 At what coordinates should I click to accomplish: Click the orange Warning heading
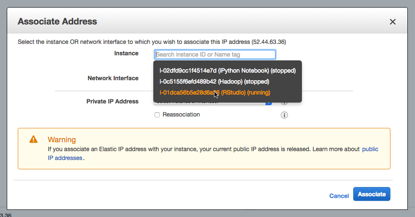tap(62, 140)
